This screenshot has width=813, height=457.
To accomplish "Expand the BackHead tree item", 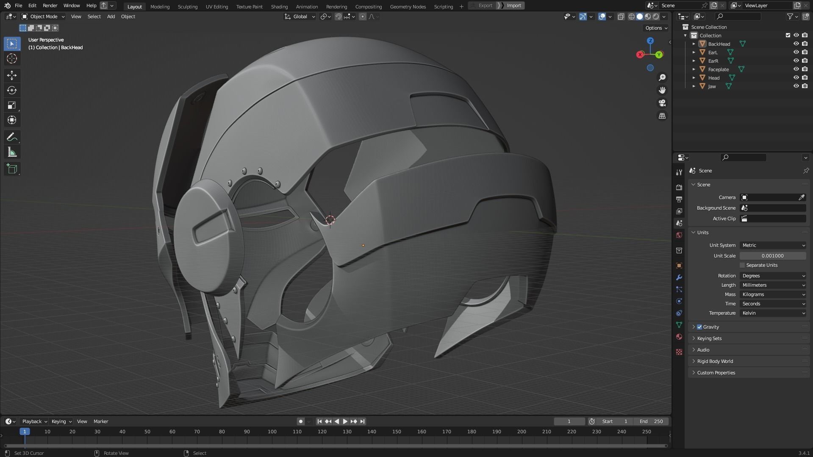I will click(694, 44).
